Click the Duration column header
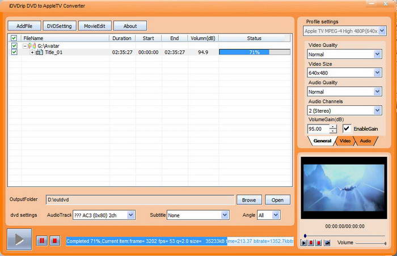 click(x=122, y=38)
